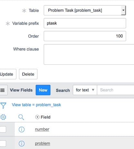Image resolution: width=134 pixels, height=149 pixels.
Task: Open list personalization gear icon
Action: point(3,117)
